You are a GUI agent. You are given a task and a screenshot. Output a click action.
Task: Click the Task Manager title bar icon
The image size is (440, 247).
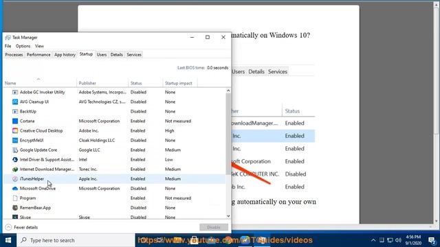pyautogui.click(x=8, y=38)
